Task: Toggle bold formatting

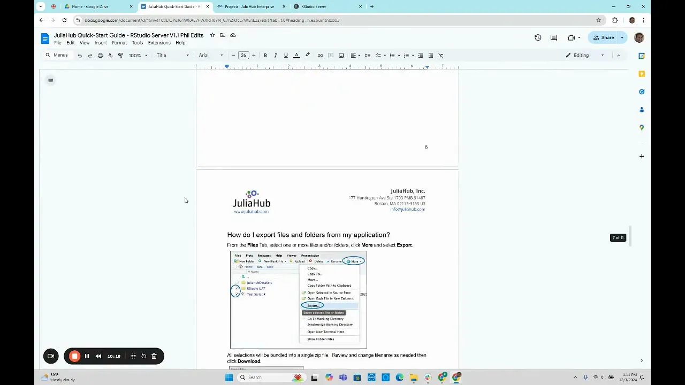Action: click(x=265, y=56)
